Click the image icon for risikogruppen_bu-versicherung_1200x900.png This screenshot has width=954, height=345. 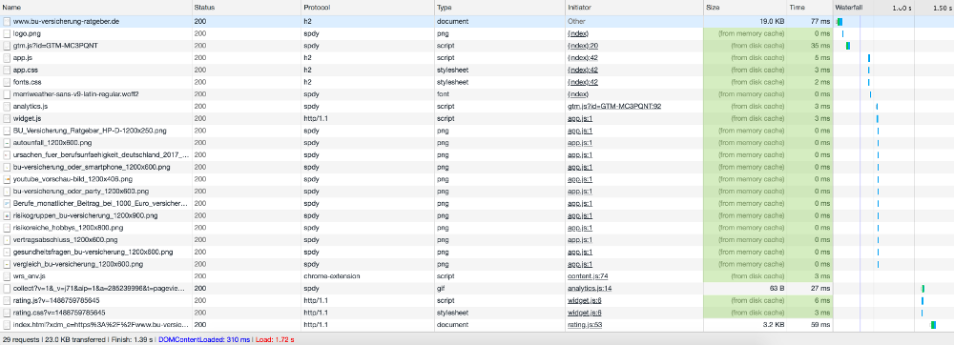pyautogui.click(x=7, y=215)
